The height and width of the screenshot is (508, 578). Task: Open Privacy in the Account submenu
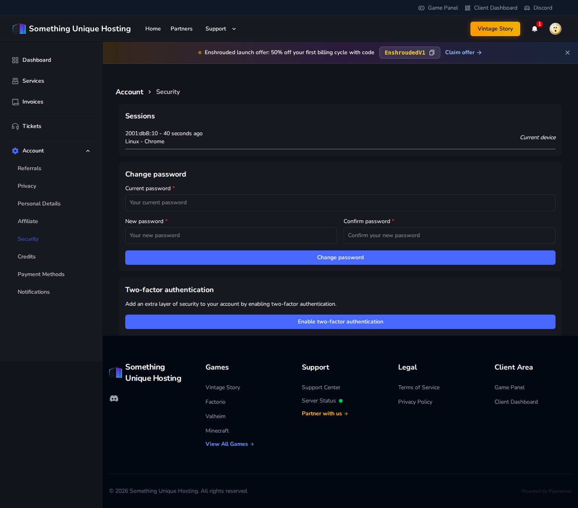(27, 186)
